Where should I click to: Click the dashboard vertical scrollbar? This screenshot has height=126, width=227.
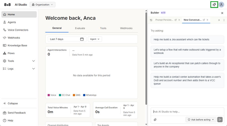[x=146, y=58]
